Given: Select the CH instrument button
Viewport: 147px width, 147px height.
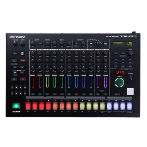Looking at the screenshot, I should (x=84, y=94).
